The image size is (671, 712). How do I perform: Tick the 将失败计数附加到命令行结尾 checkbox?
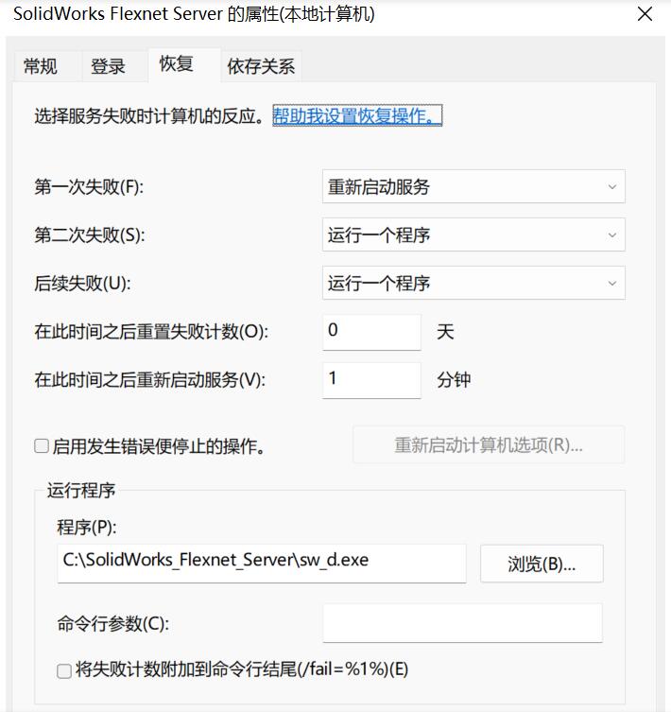pos(64,670)
